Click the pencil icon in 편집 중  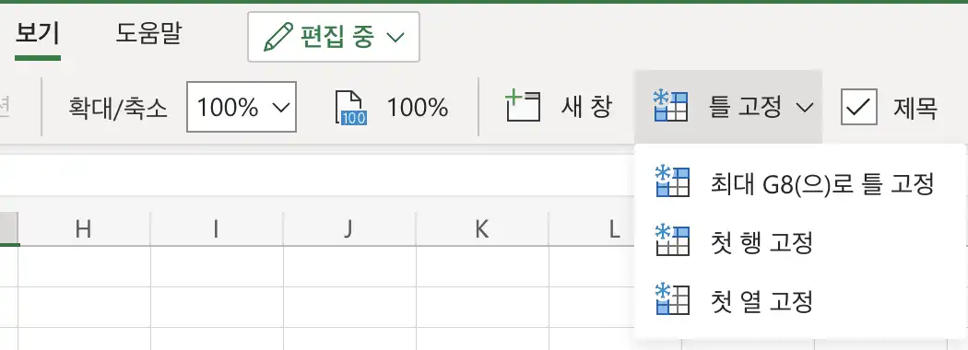[x=277, y=38]
